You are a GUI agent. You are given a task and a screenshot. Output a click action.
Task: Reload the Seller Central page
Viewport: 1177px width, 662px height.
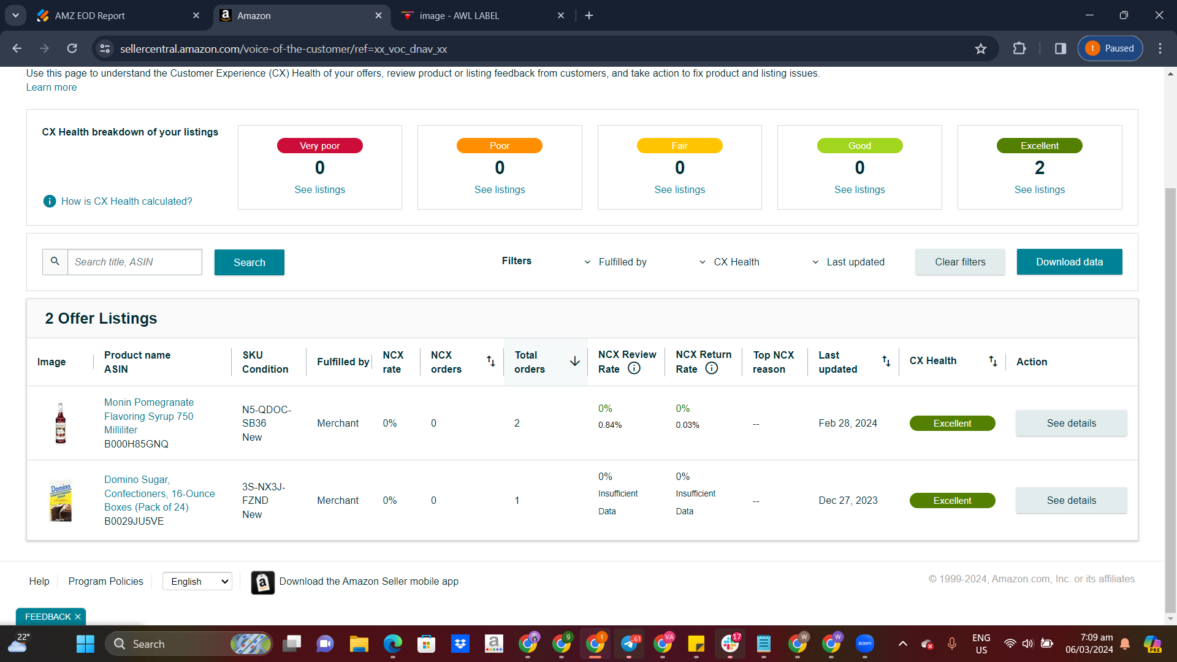click(x=72, y=48)
